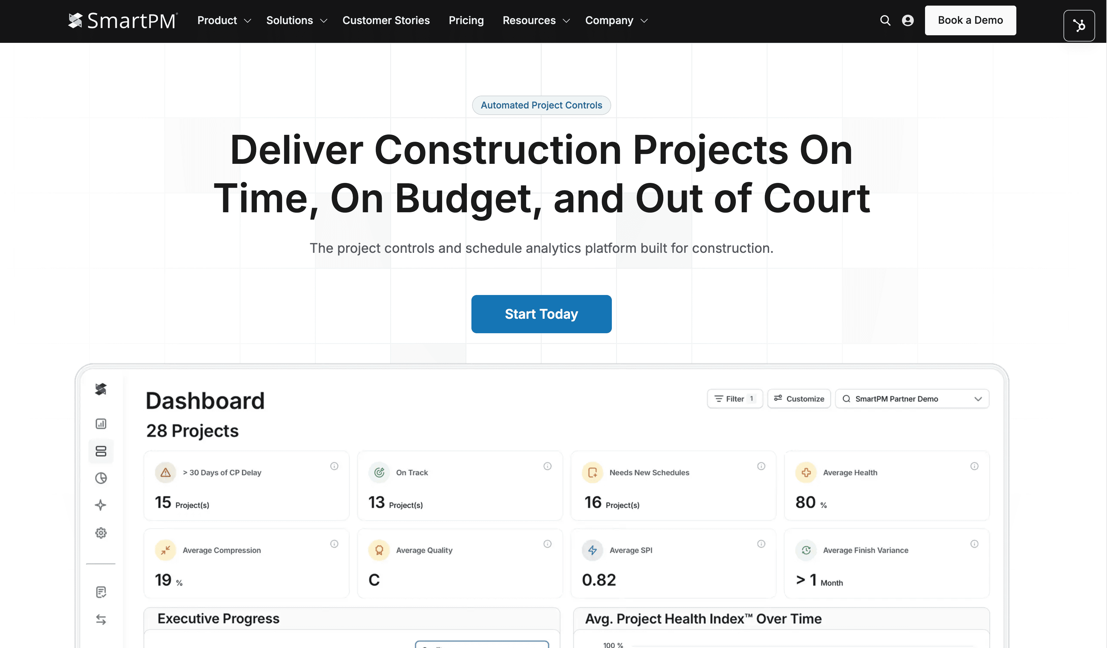The image size is (1107, 648).
Task: Open the Reports document icon in sidebar
Action: [101, 592]
